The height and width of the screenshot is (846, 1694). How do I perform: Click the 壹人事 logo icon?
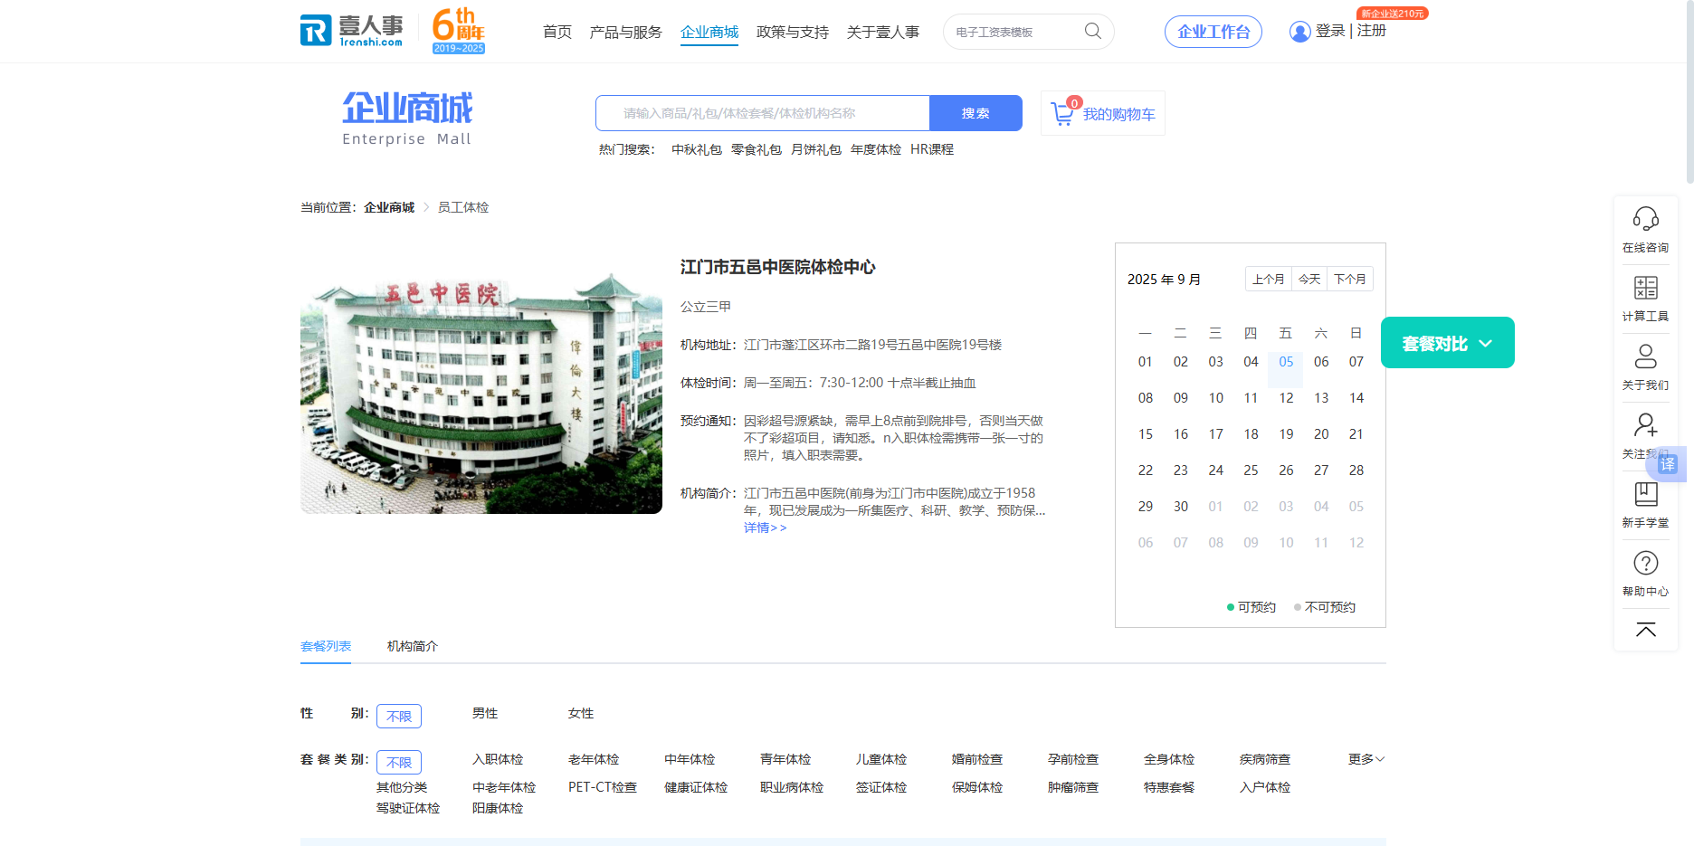click(352, 30)
